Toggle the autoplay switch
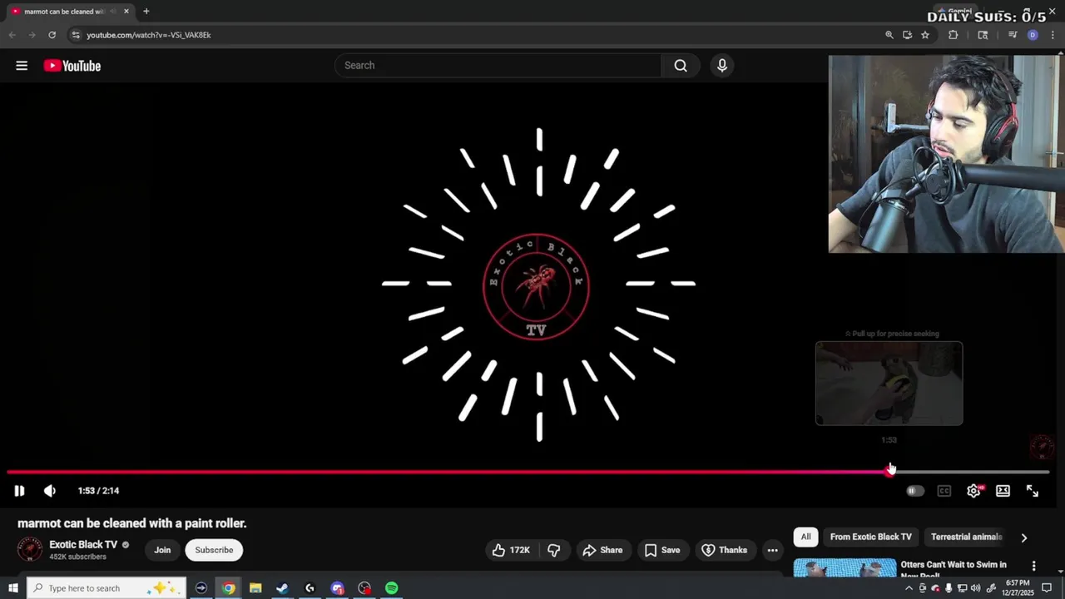 tap(914, 491)
